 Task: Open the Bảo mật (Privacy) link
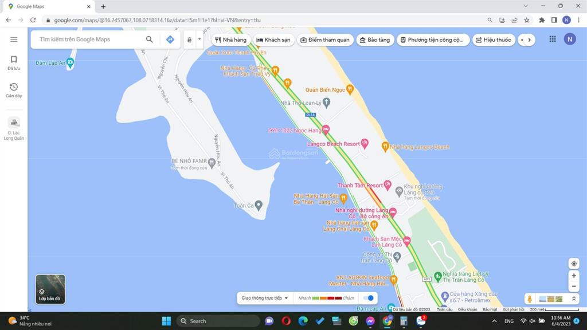click(490, 309)
